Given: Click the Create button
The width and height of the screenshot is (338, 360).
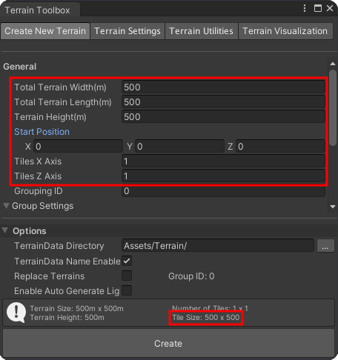Looking at the screenshot, I should coord(168,343).
